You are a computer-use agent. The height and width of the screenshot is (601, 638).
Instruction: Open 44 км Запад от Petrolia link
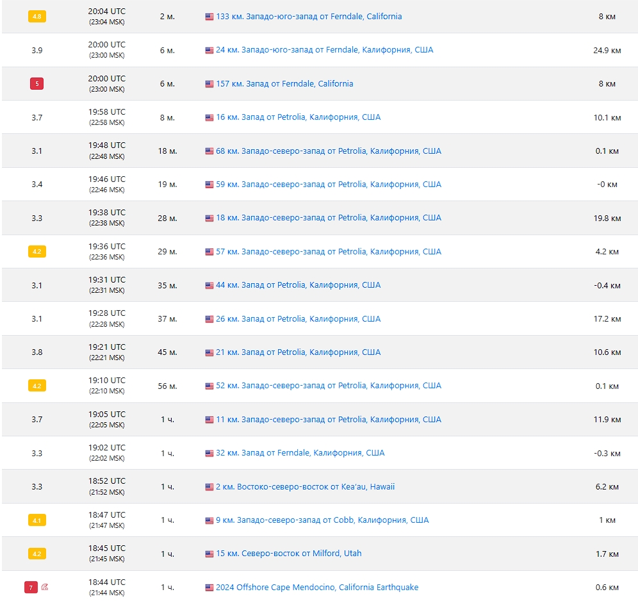(299, 285)
